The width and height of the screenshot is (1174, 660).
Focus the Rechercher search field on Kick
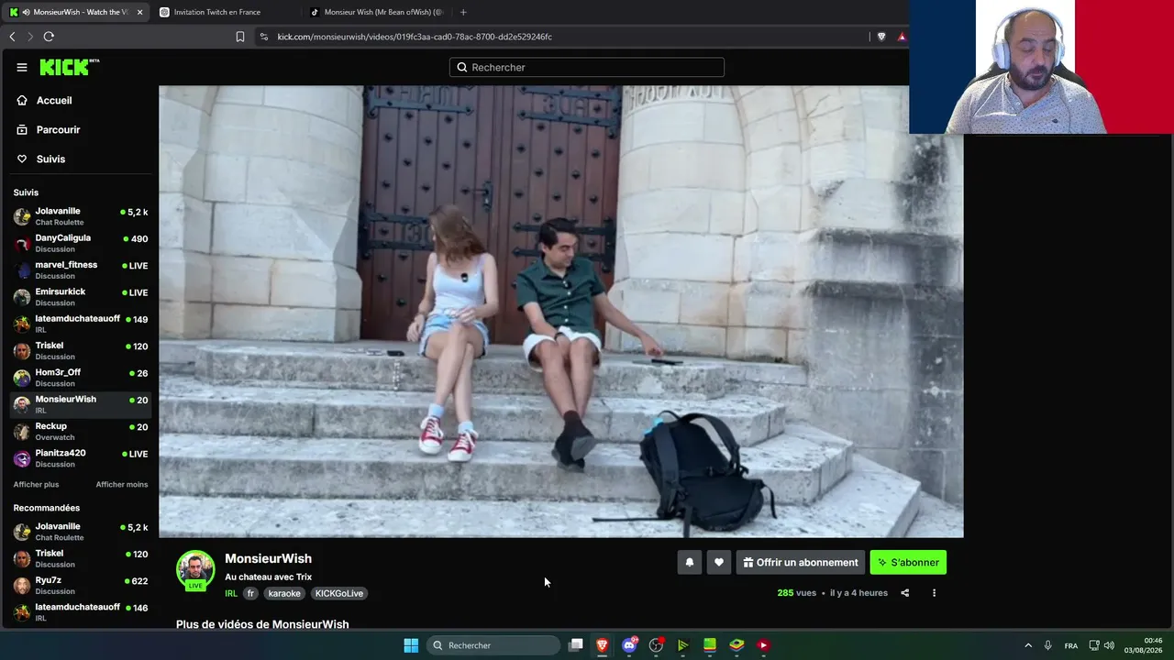[x=587, y=67]
